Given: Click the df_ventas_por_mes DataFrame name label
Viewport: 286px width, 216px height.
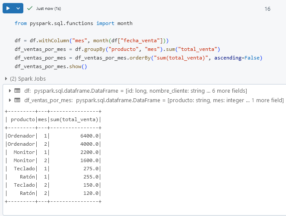Looking at the screenshot, I should pos(48,100).
